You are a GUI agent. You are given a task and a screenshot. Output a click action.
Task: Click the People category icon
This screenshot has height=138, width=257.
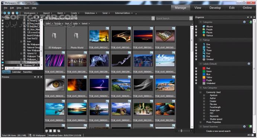pos(204,29)
